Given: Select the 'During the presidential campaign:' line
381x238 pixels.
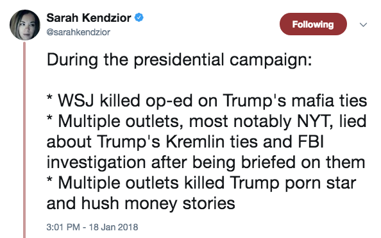Looking at the screenshot, I should coord(180,60).
